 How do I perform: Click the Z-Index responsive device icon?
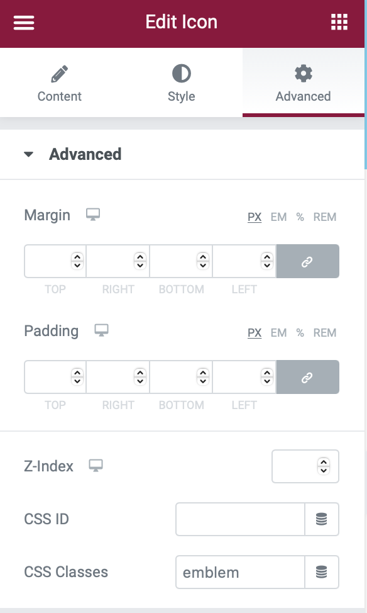(x=96, y=466)
